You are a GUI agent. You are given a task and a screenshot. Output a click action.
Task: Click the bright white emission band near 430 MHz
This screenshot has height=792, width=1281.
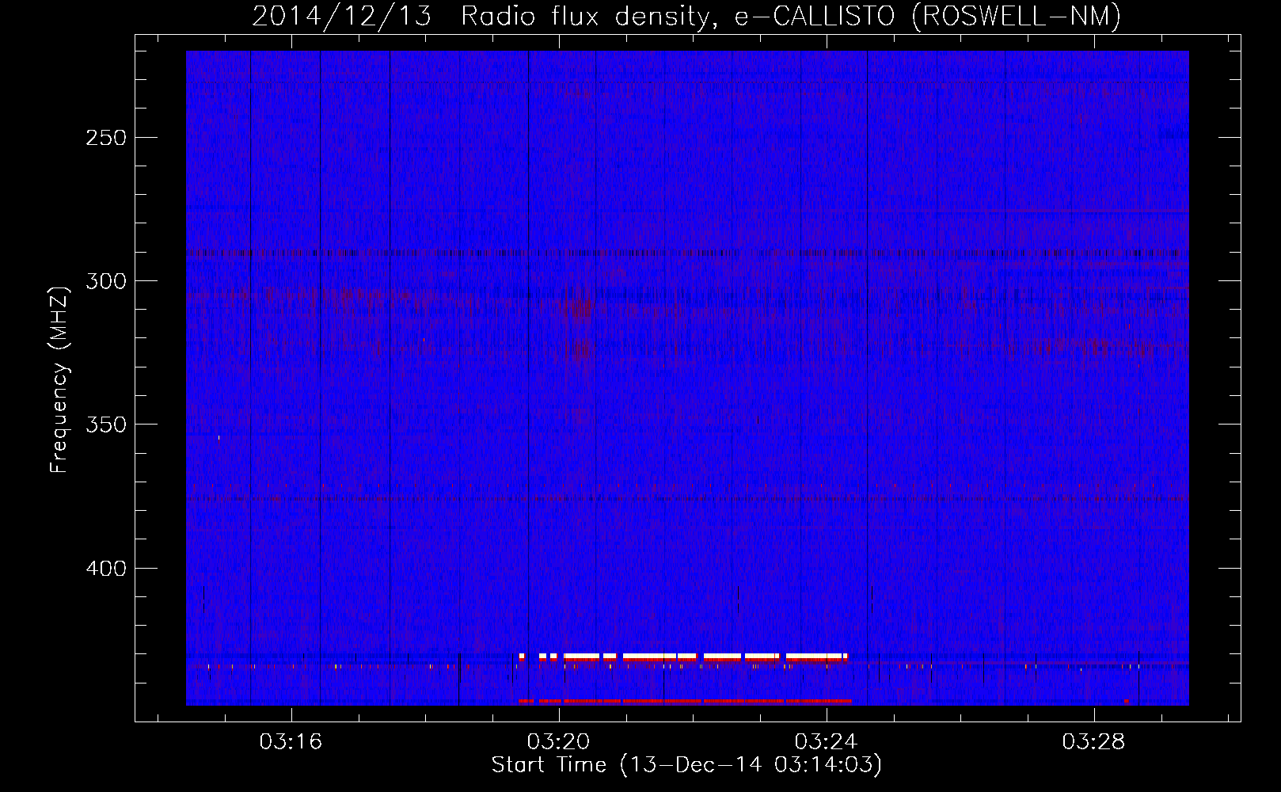683,656
